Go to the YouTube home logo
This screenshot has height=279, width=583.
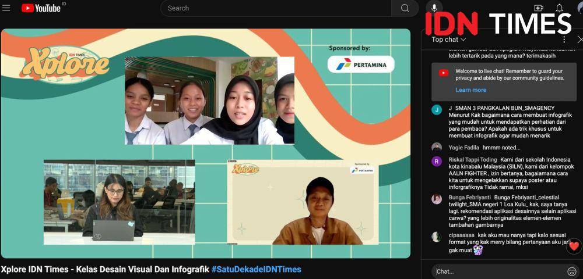point(41,8)
